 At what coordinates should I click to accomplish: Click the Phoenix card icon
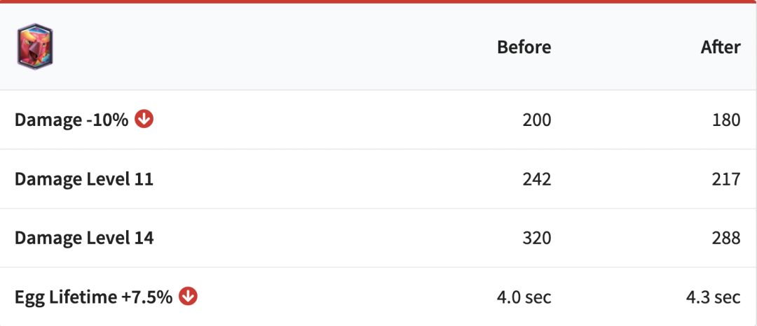[x=35, y=47]
